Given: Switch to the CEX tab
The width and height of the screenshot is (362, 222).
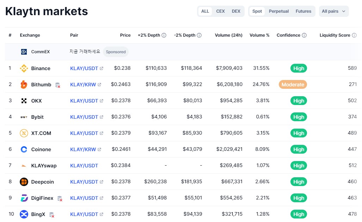Looking at the screenshot, I should 220,11.
